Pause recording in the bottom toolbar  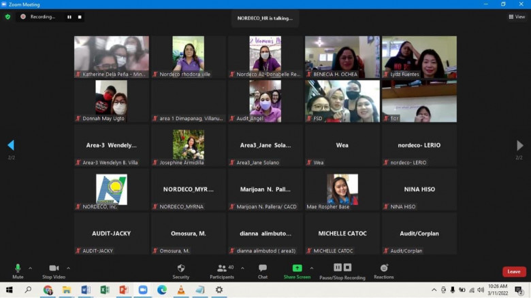click(x=338, y=267)
